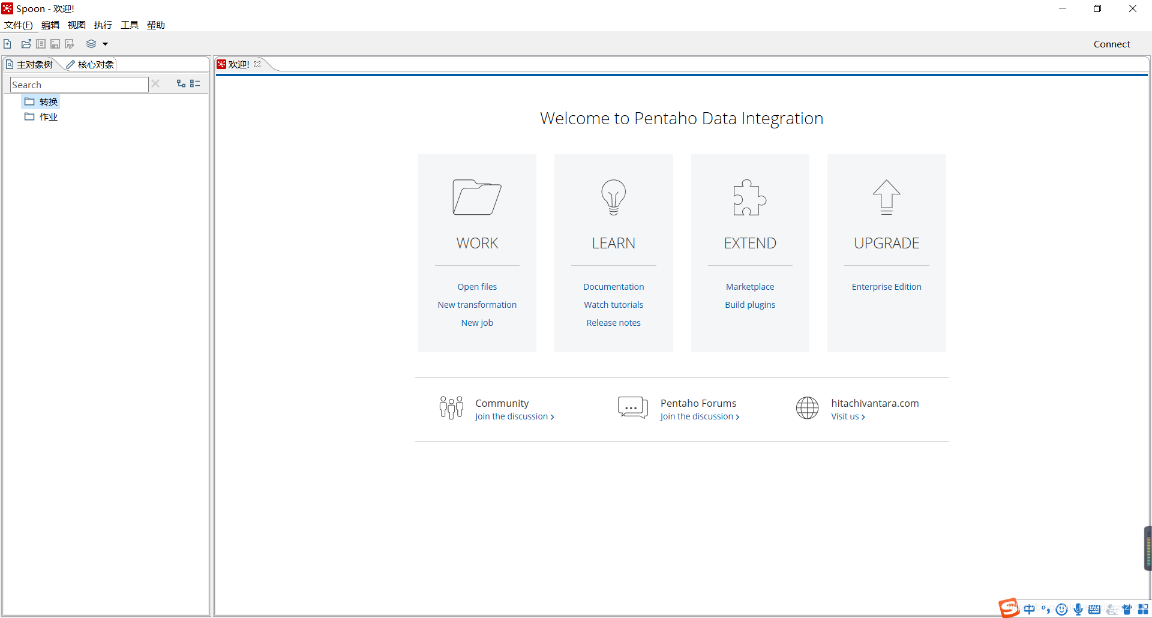Click the Build plugins link
The width and height of the screenshot is (1152, 618).
(750, 305)
